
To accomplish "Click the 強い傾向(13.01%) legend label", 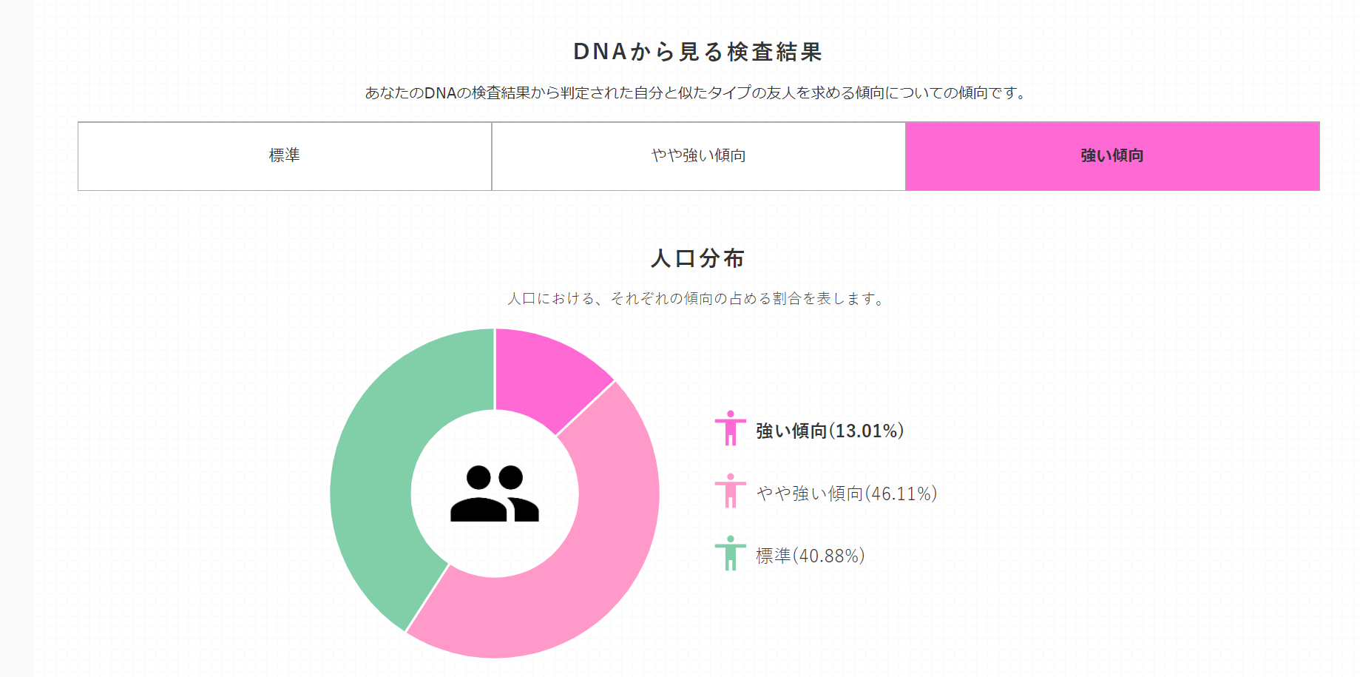I will tap(830, 431).
